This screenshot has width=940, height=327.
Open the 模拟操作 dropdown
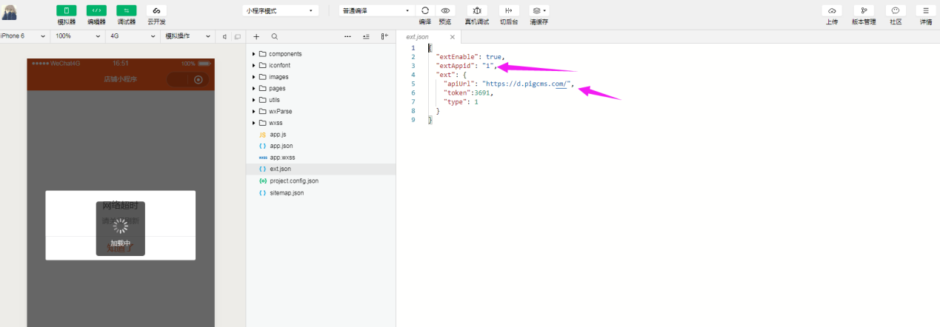(187, 36)
